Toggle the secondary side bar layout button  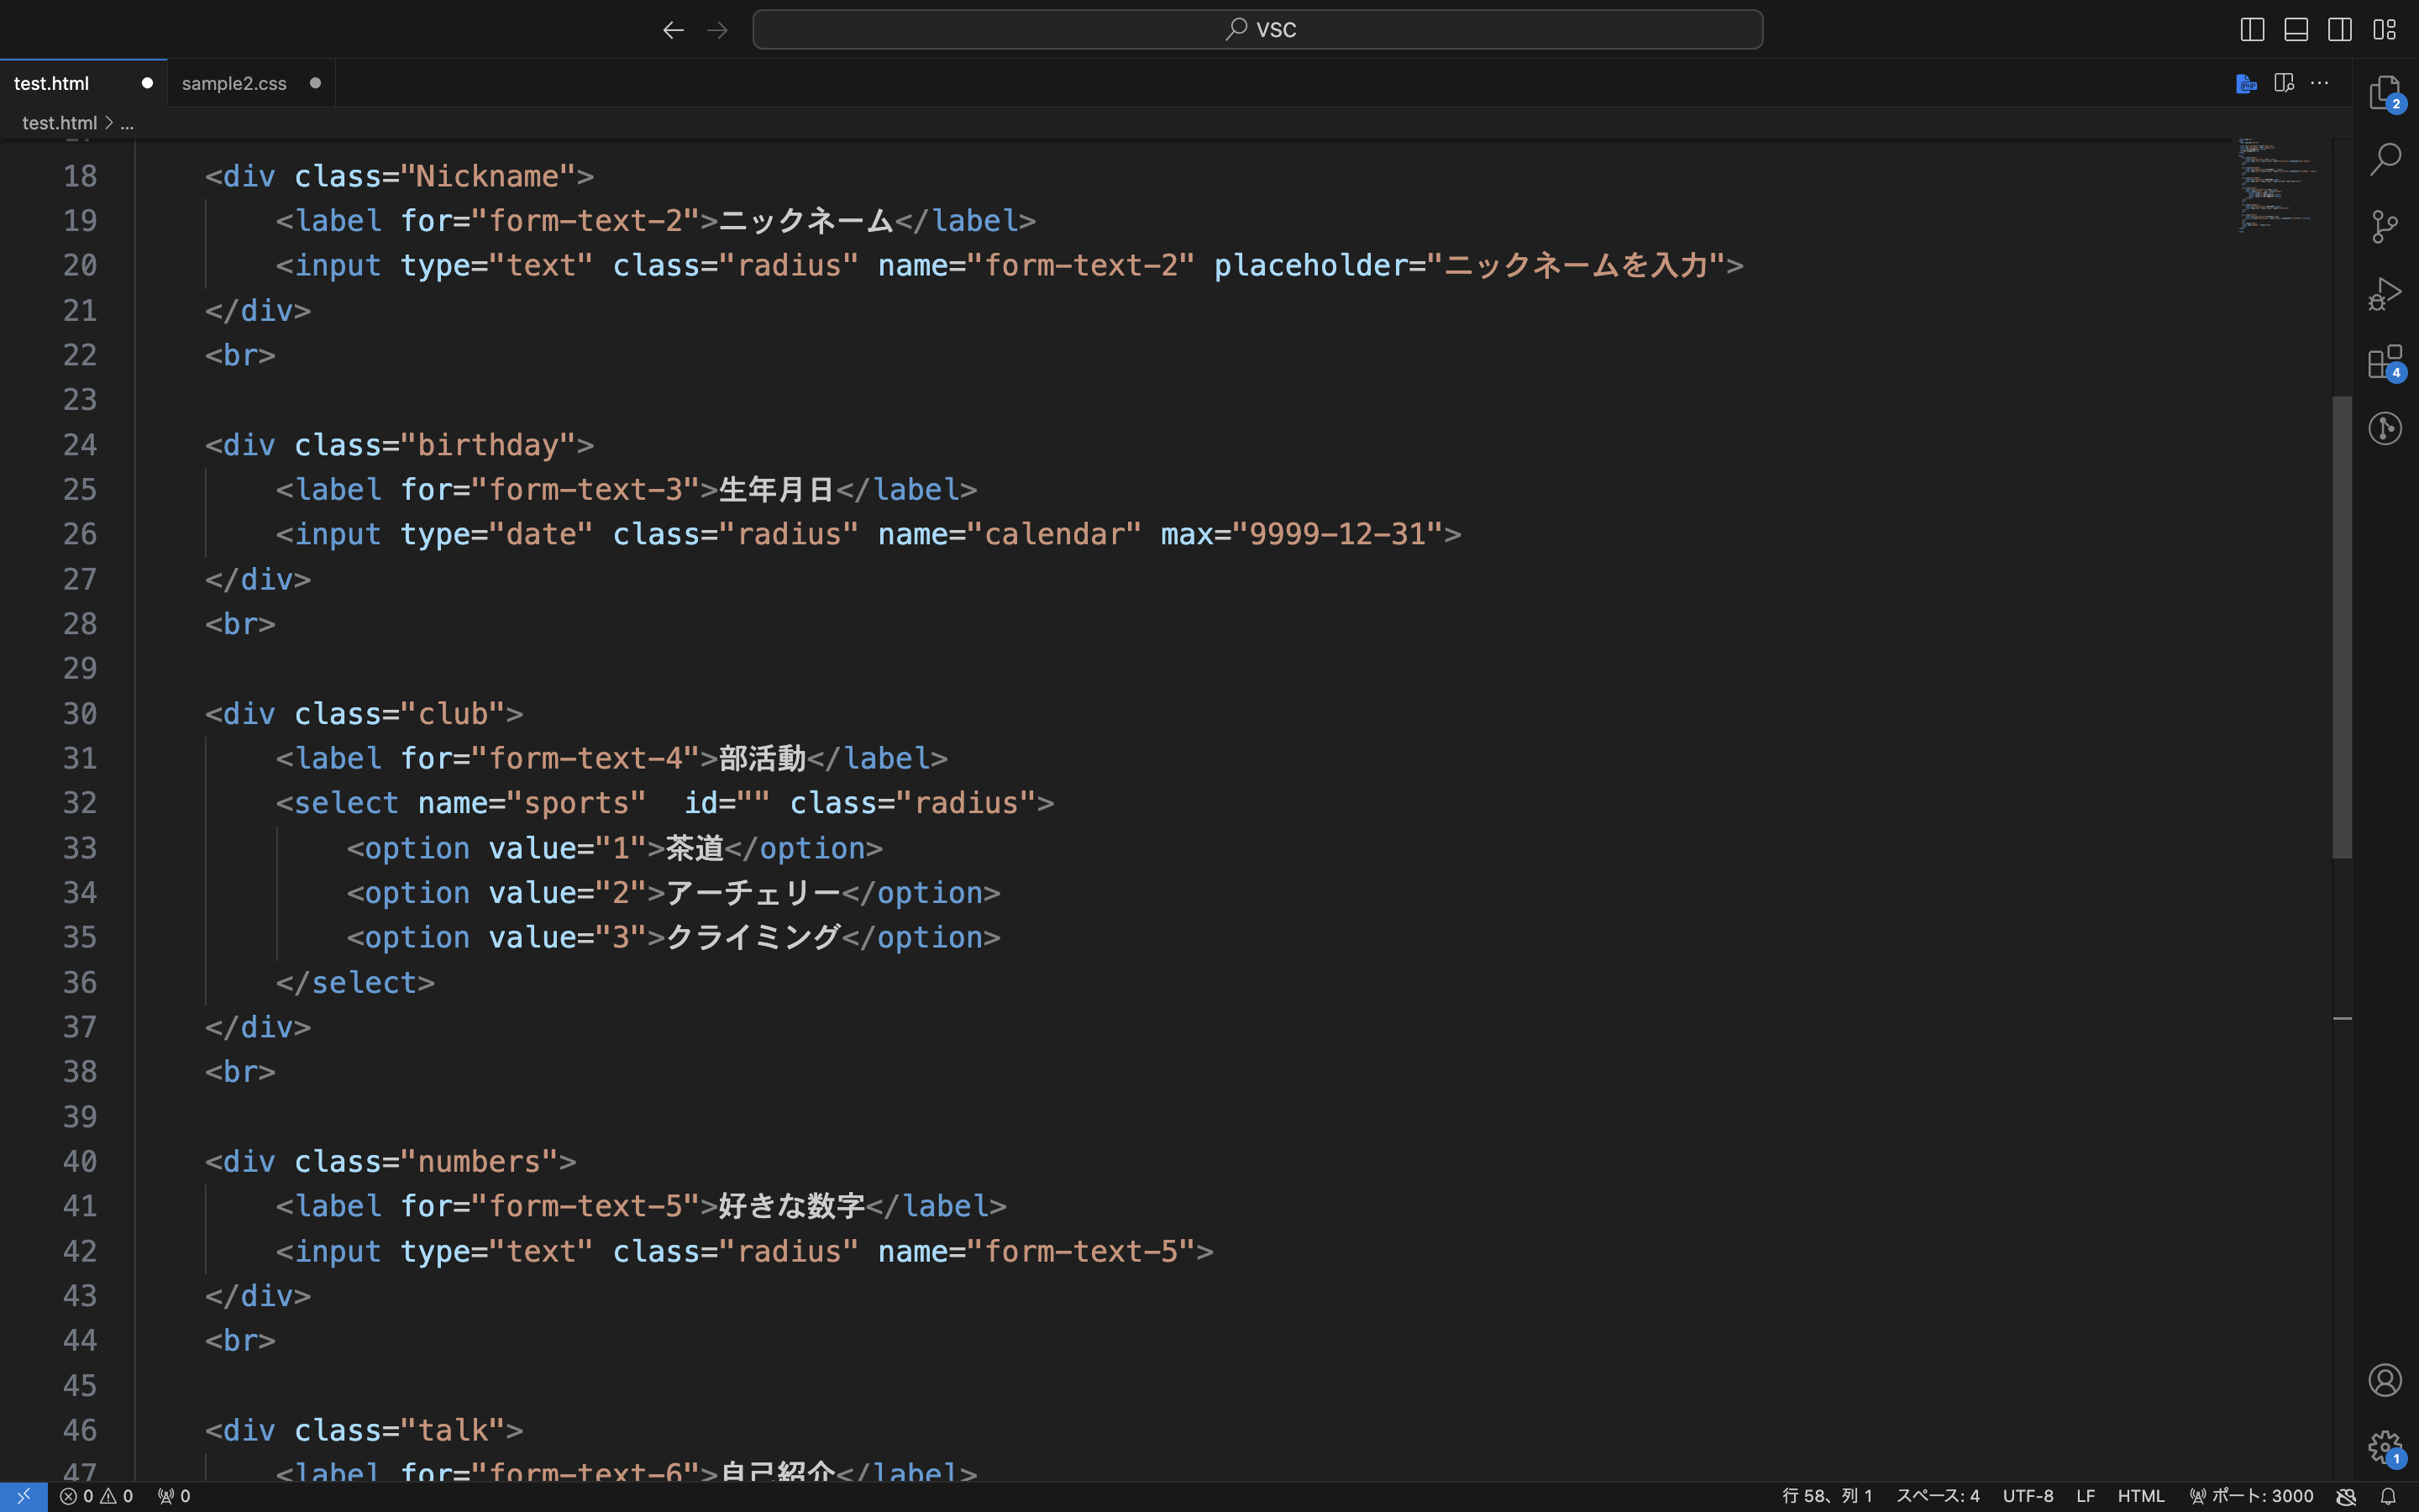pyautogui.click(x=2340, y=29)
